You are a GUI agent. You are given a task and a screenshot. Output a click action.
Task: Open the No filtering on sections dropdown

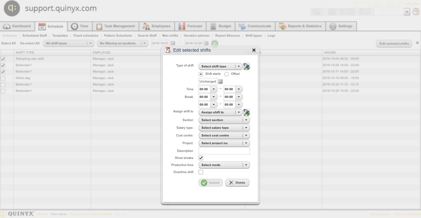(x=122, y=43)
